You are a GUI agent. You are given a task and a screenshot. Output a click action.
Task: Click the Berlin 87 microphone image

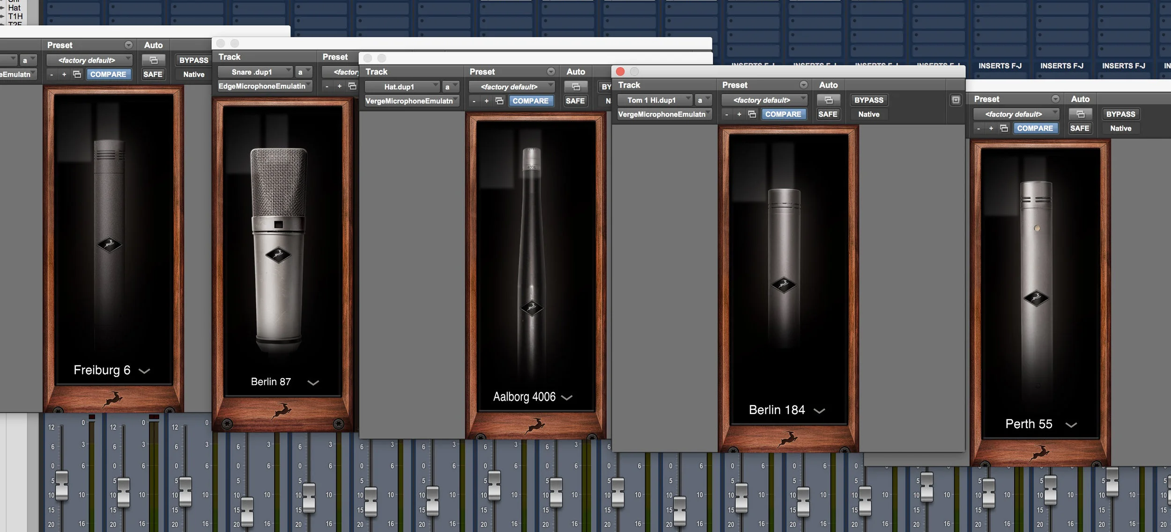tap(279, 250)
